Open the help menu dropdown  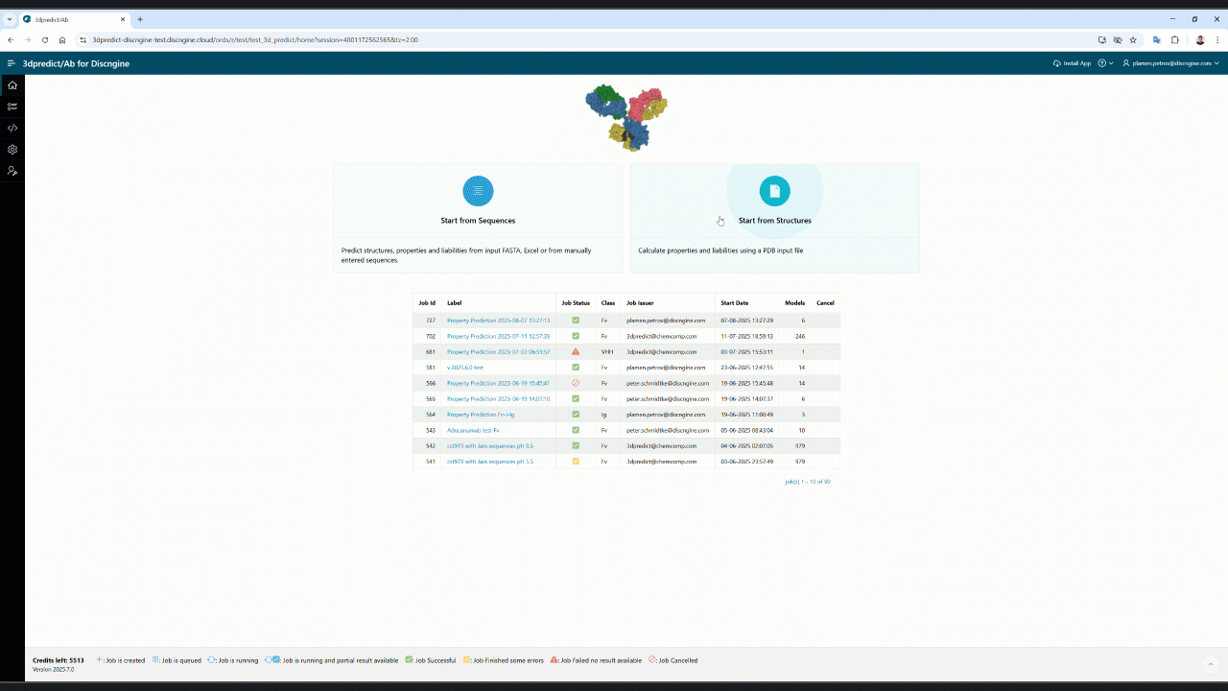tap(1105, 63)
